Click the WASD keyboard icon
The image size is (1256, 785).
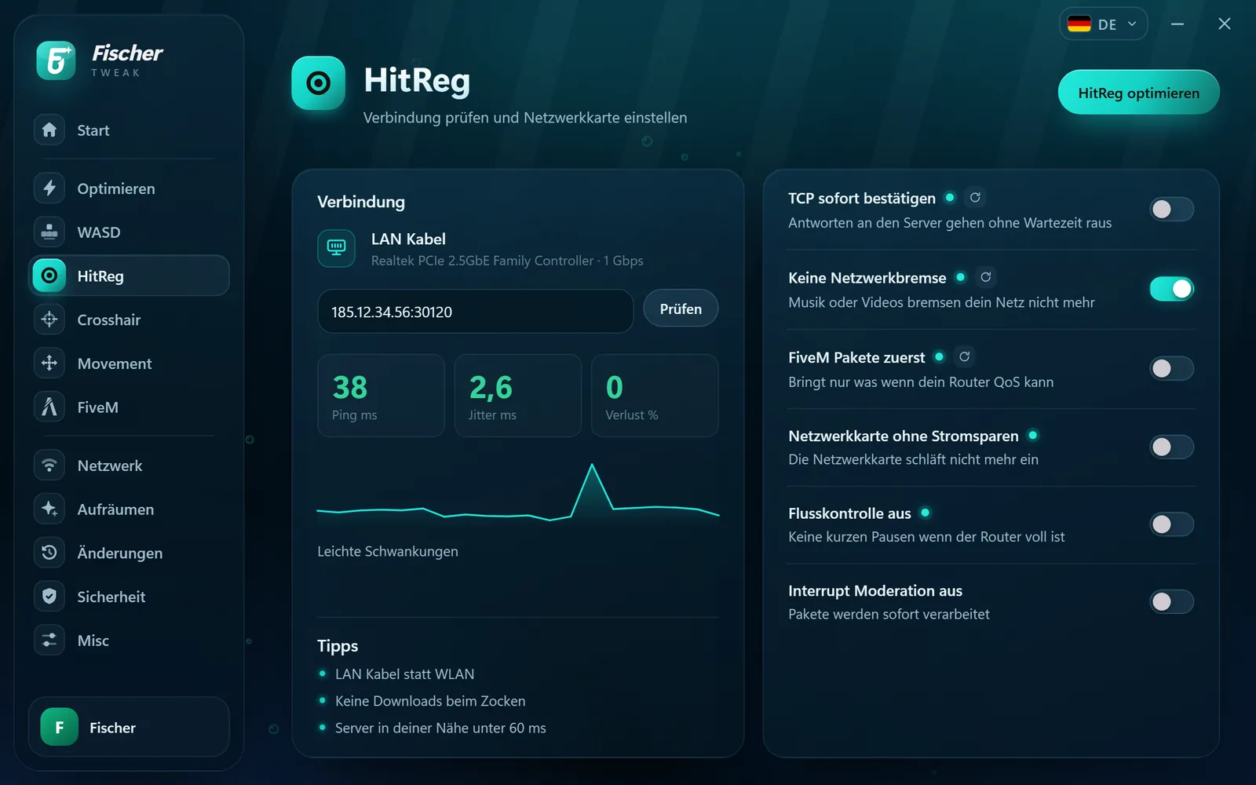point(49,232)
